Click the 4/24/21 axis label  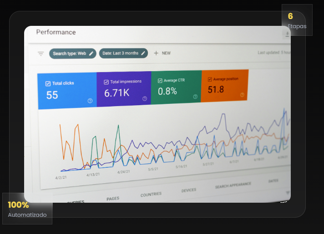pyautogui.click(x=123, y=171)
